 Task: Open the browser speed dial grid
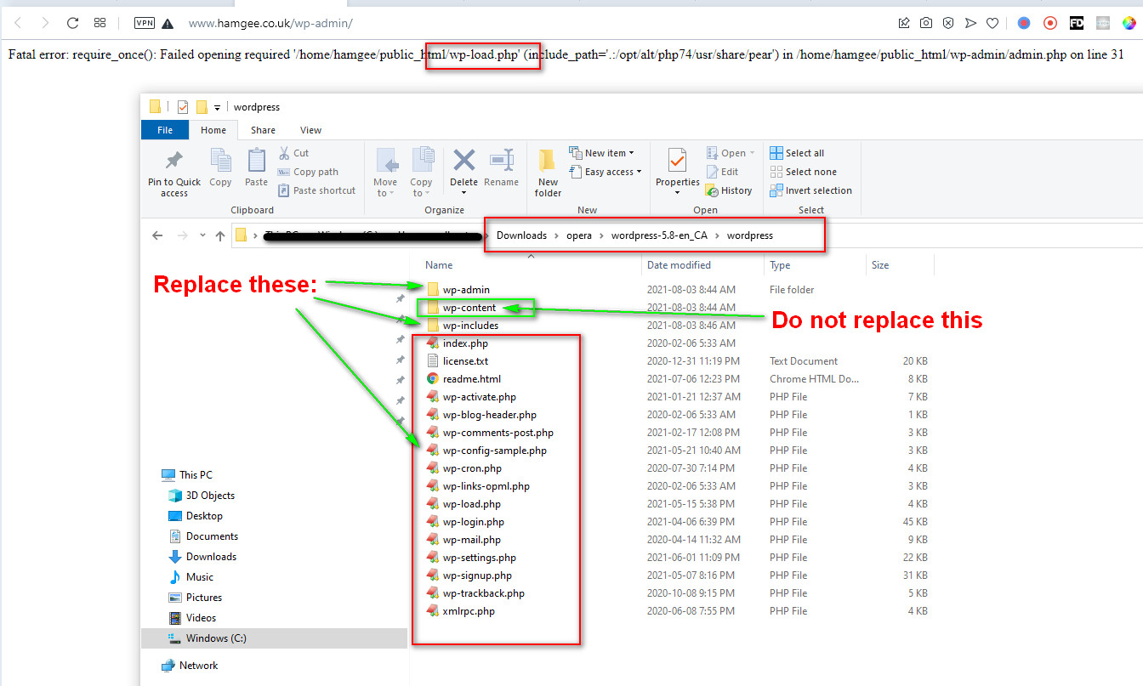pos(100,23)
